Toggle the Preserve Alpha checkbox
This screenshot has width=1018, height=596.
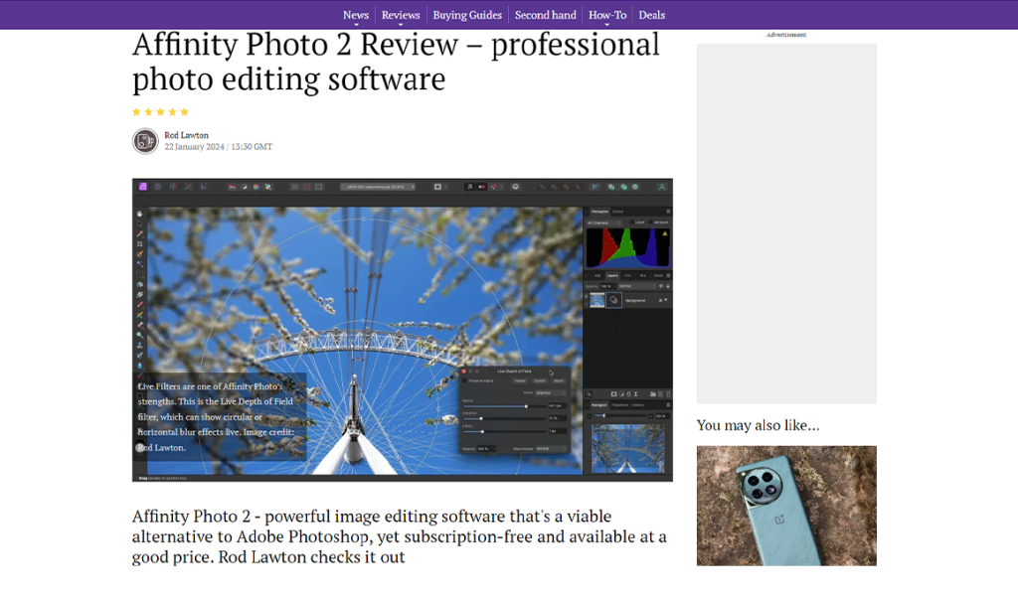(465, 380)
